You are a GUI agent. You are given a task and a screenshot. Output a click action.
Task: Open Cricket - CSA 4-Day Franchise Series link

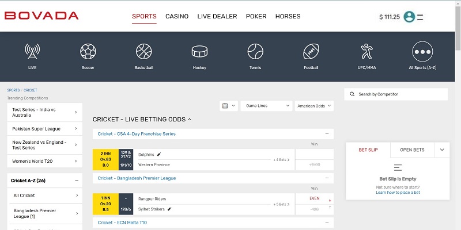tap(137, 134)
